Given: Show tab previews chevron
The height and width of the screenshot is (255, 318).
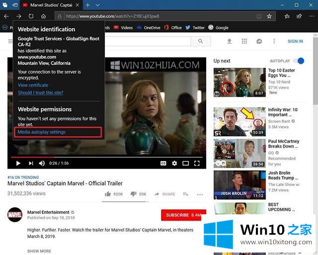Looking at the screenshot, I should (x=98, y=5).
